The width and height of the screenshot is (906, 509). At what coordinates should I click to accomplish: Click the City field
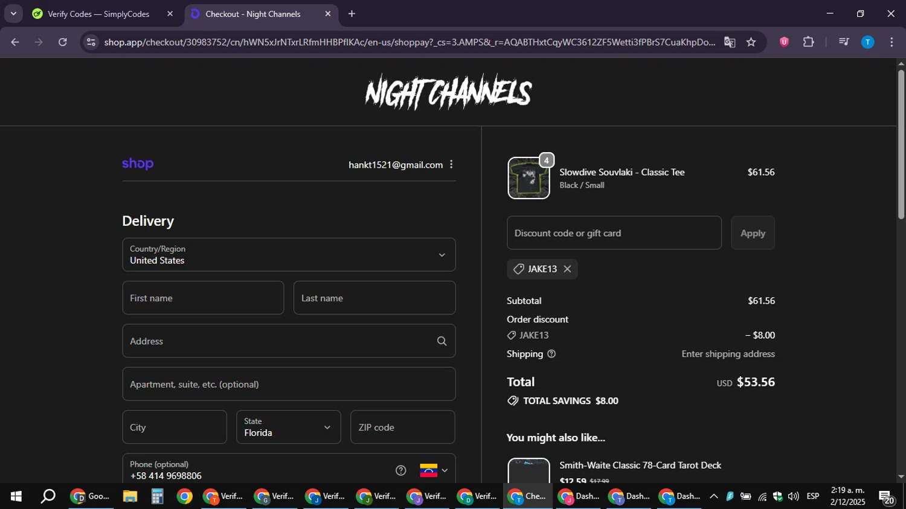pos(175,427)
